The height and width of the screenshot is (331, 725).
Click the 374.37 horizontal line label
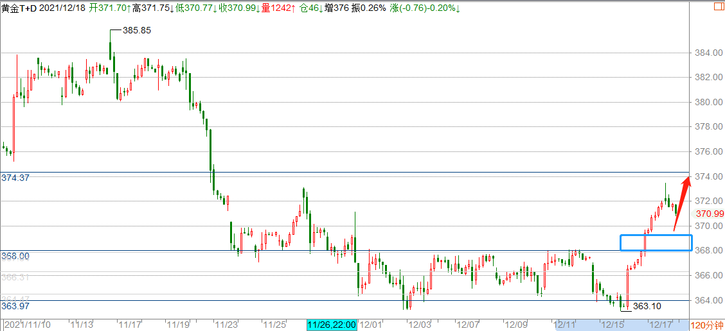tap(15, 178)
